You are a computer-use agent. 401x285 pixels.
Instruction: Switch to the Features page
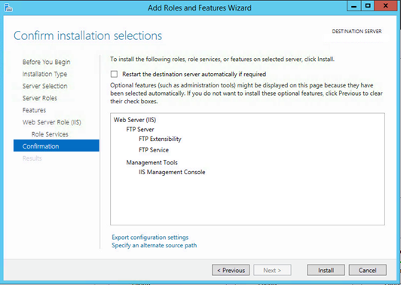click(x=34, y=110)
